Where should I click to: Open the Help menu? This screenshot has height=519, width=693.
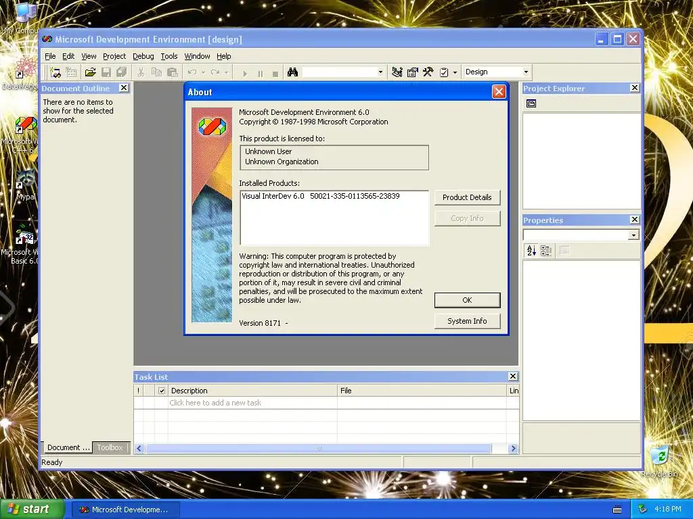tap(223, 57)
